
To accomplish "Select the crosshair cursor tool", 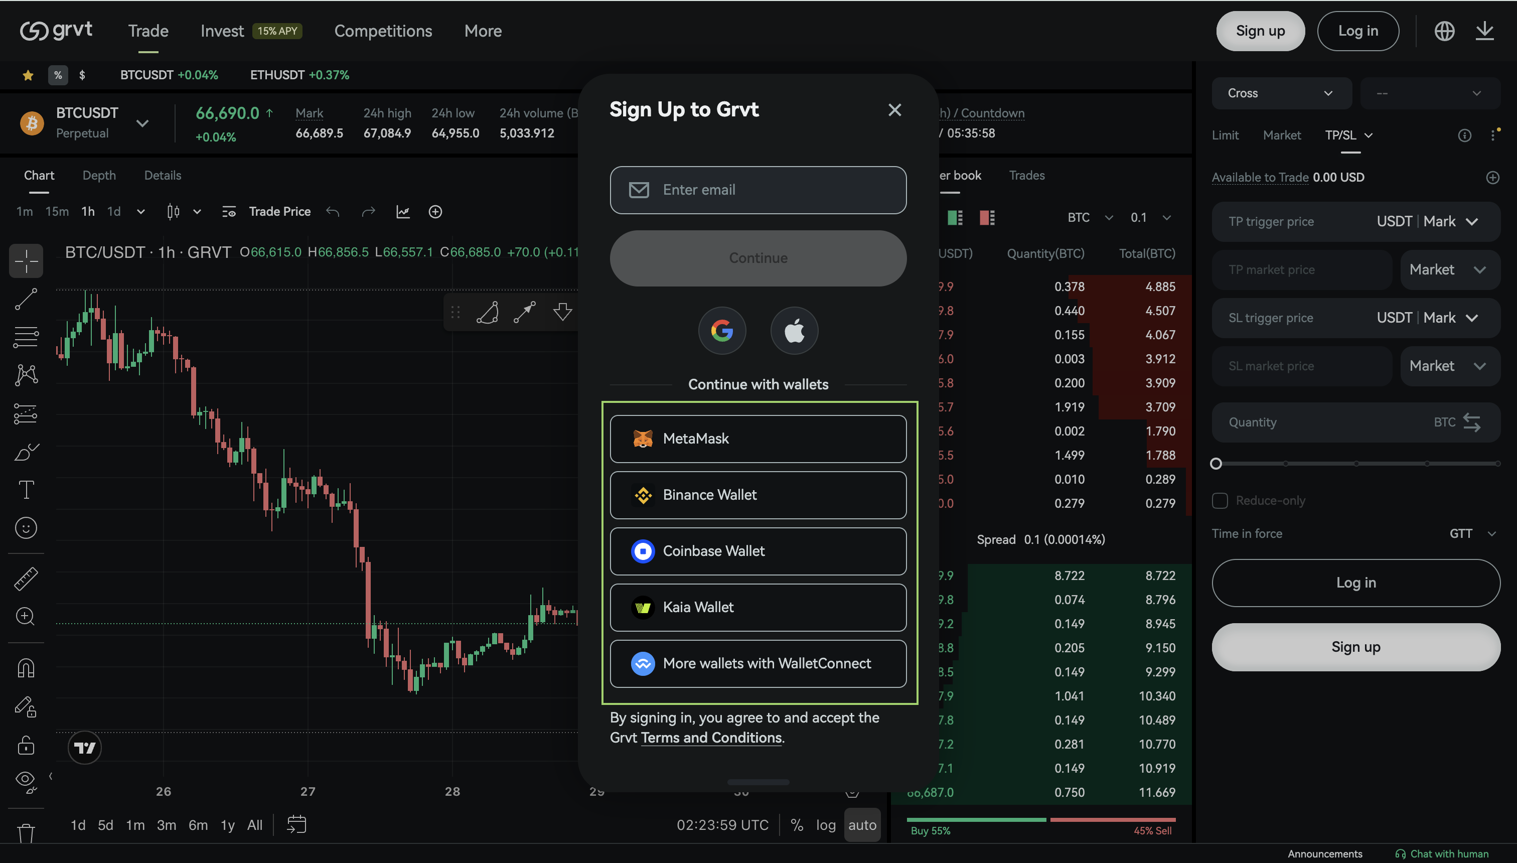I will [x=26, y=261].
